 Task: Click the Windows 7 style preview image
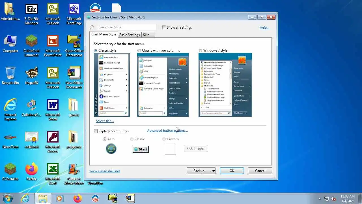coord(225,85)
